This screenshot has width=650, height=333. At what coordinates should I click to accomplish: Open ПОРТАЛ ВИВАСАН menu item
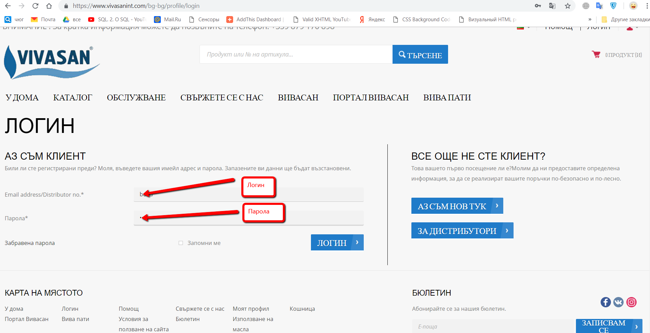[371, 98]
